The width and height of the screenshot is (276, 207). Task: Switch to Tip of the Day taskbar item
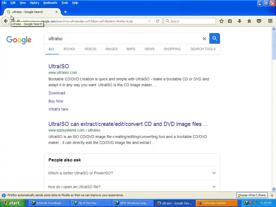pyautogui.click(x=91, y=203)
